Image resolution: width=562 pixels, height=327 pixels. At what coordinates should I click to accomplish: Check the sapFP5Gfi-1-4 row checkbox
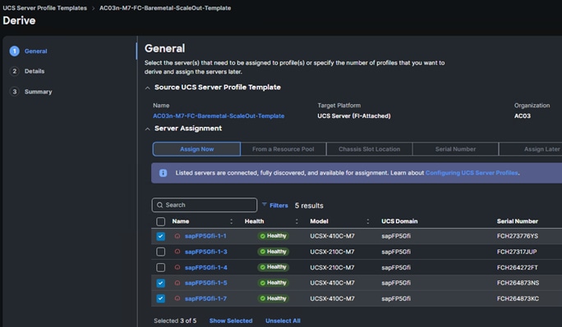[x=160, y=267]
